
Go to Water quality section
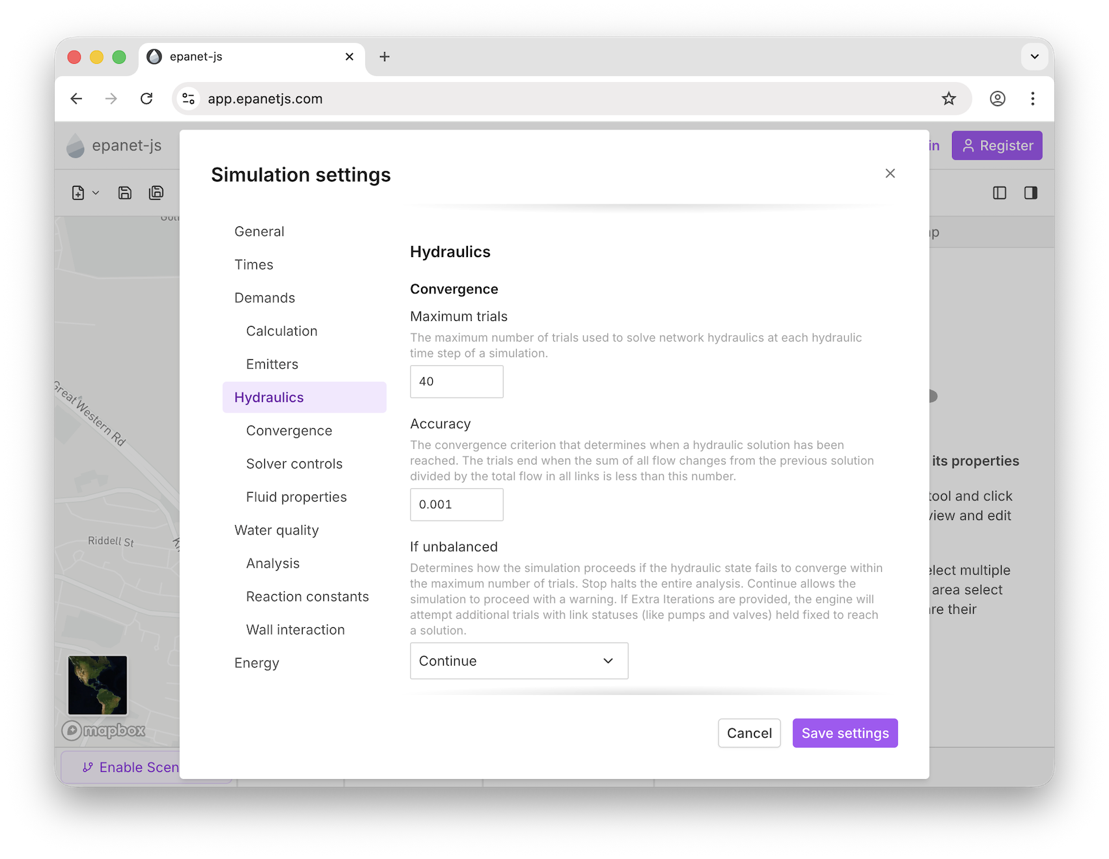coord(277,530)
